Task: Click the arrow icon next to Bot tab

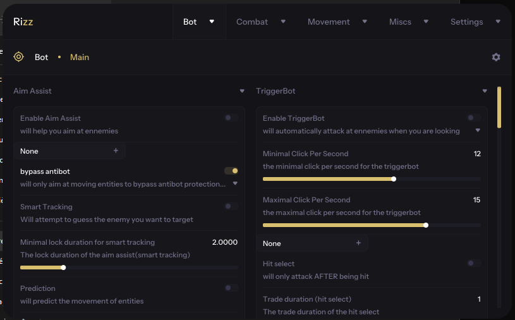Action: (x=212, y=22)
